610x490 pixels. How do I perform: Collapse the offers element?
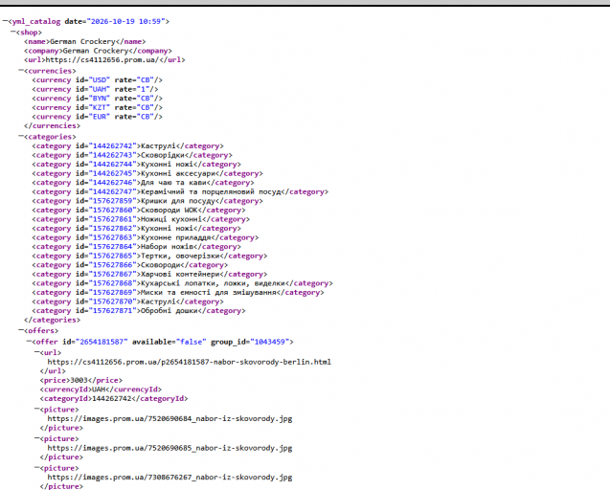pos(21,330)
